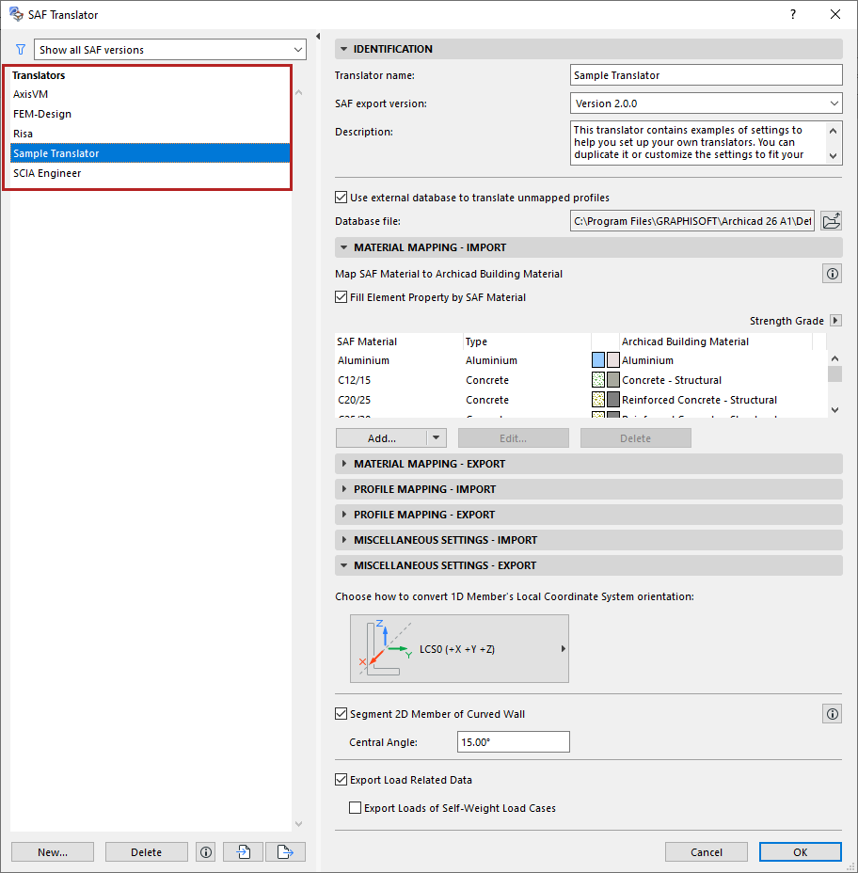Click the SAF Translator app icon
Viewport: 858px width, 873px height.
16,14
